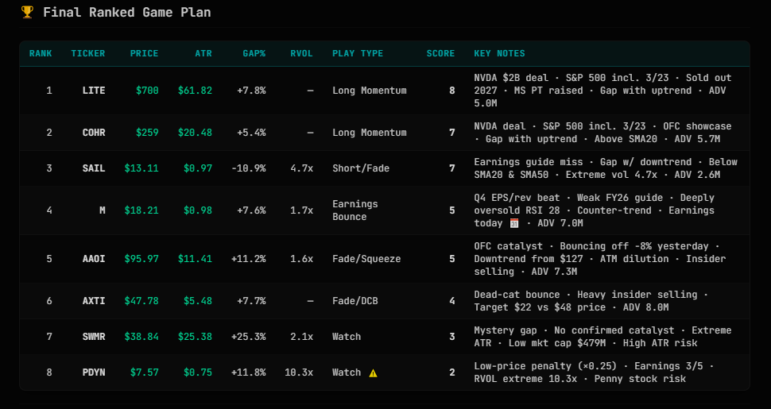This screenshot has height=409, width=771.
Task: Click the 1.6x RVOL value
Action: click(x=302, y=259)
